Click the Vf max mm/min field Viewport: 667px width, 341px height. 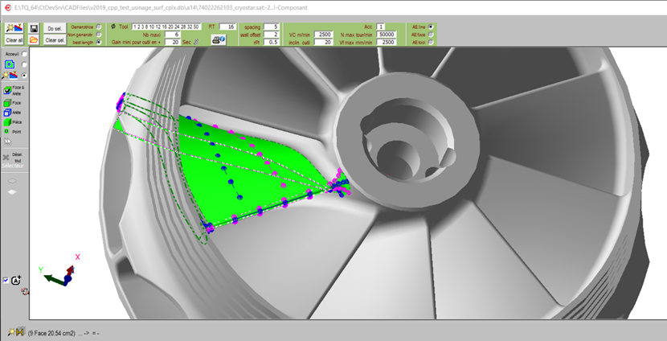[x=387, y=42]
